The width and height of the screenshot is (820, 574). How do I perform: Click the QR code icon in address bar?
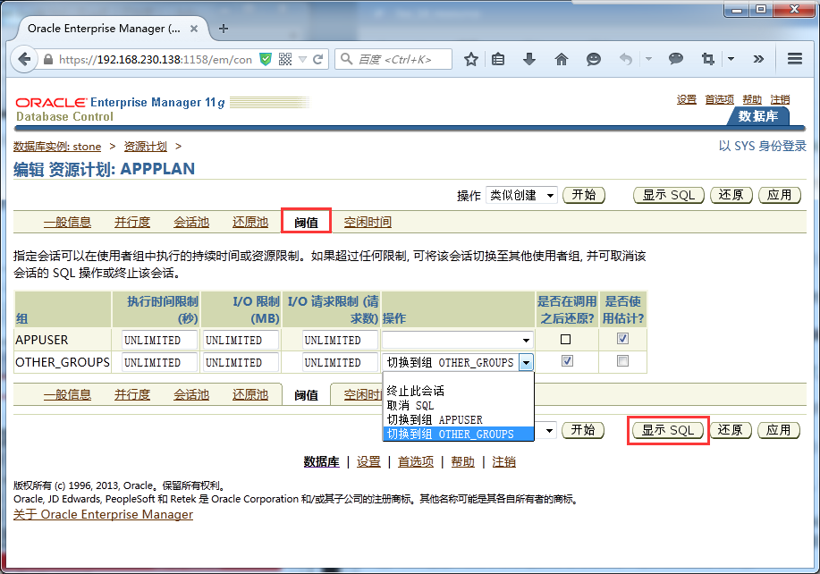285,59
